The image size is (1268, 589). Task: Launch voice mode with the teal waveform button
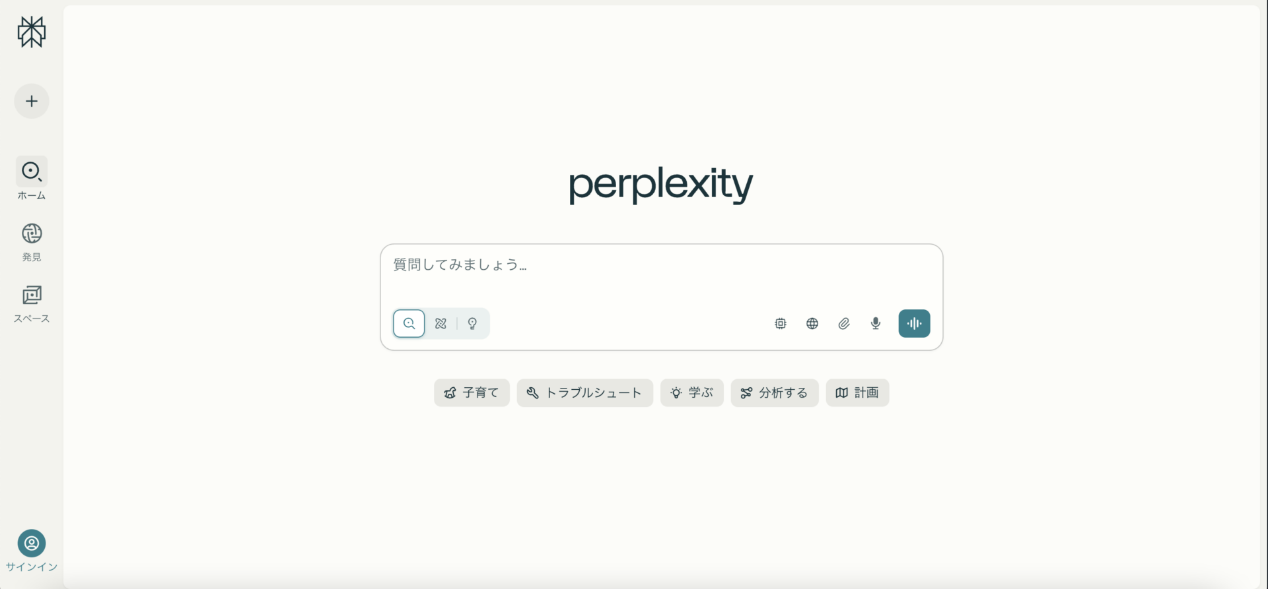coord(914,323)
